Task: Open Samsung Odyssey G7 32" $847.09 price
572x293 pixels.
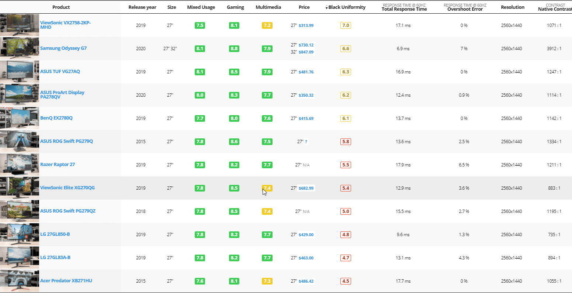Action: [x=306, y=52]
